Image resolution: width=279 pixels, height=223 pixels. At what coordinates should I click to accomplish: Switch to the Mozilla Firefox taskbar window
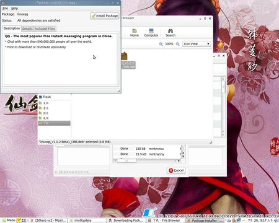click(48, 221)
